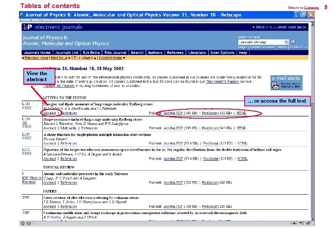Click the IoP logo in header
Screen dimensions: 336x228
click(x=28, y=27)
